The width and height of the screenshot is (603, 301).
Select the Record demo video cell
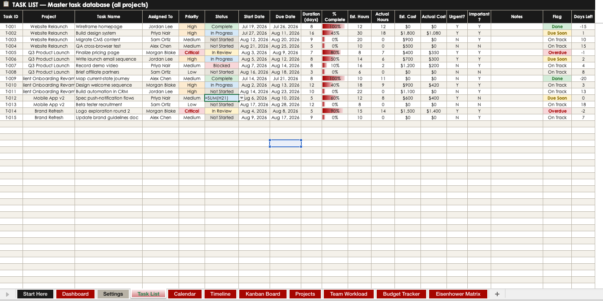108,66
